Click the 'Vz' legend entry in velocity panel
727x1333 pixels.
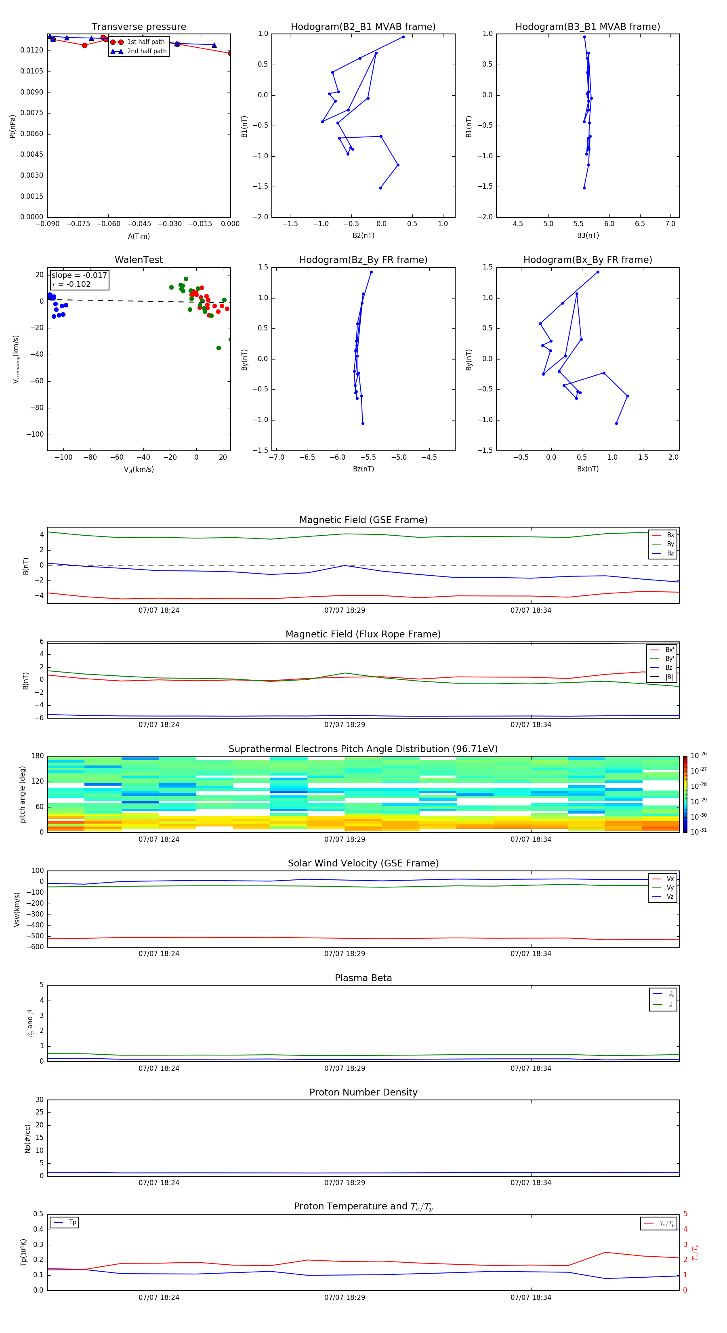click(x=663, y=897)
